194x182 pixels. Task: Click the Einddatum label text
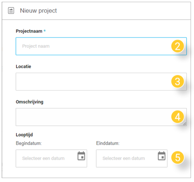pyautogui.click(x=108, y=143)
